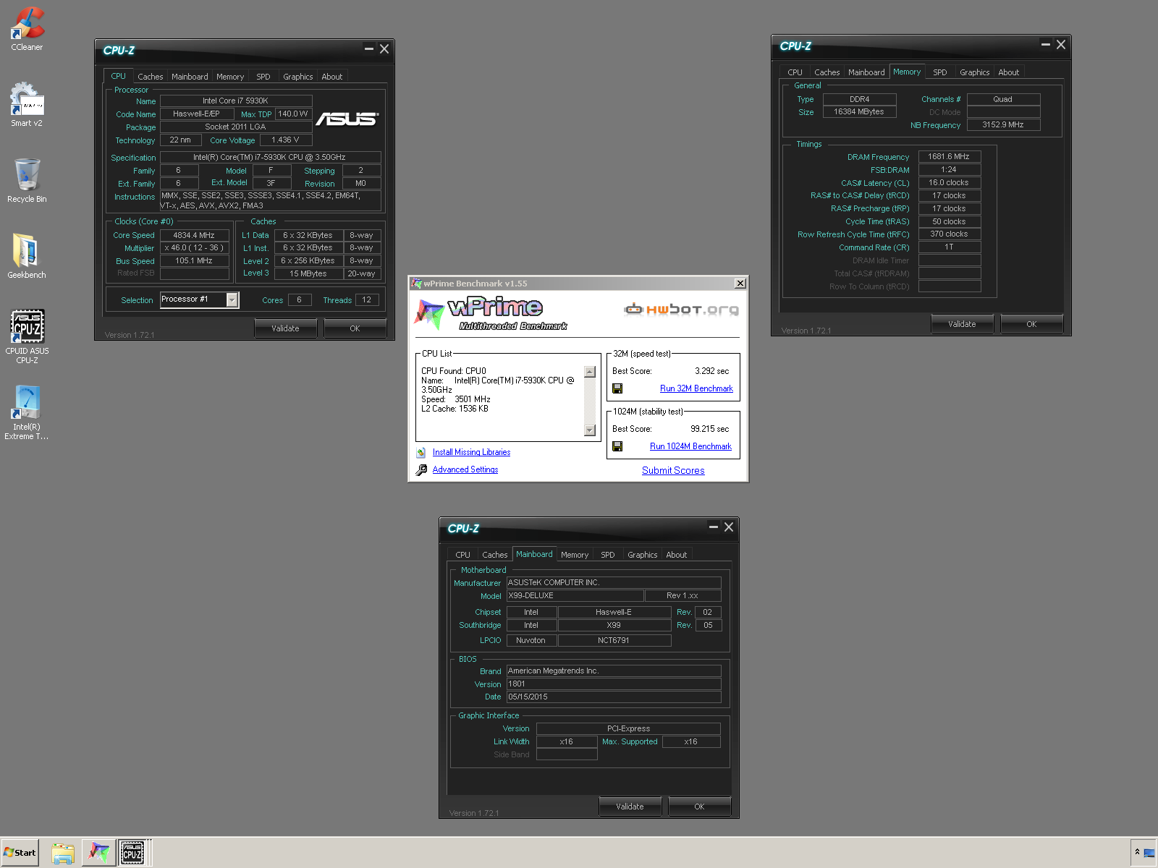The width and height of the screenshot is (1158, 868).
Task: Close the wPrime Benchmark window
Action: tap(740, 284)
